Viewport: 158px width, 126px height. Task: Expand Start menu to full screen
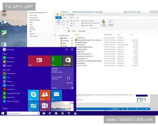coord(72,49)
